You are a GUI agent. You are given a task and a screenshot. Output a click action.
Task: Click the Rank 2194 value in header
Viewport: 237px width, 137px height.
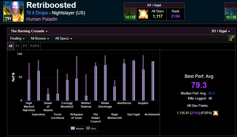pos(176,16)
